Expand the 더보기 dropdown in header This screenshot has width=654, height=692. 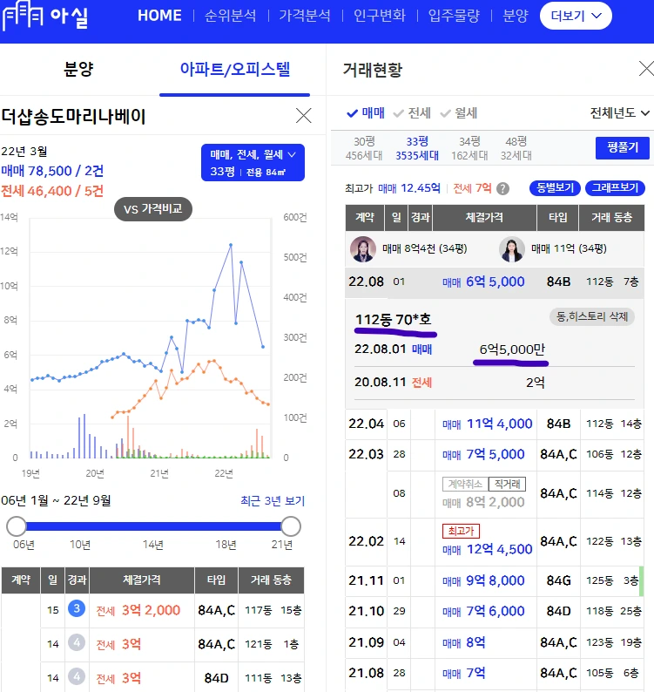point(576,16)
